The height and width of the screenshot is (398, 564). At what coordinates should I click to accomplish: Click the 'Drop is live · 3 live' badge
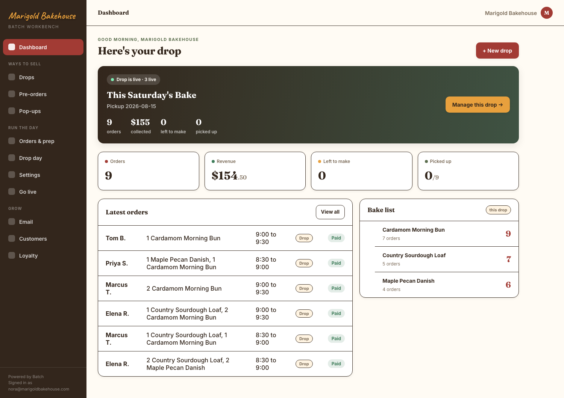pos(133,80)
